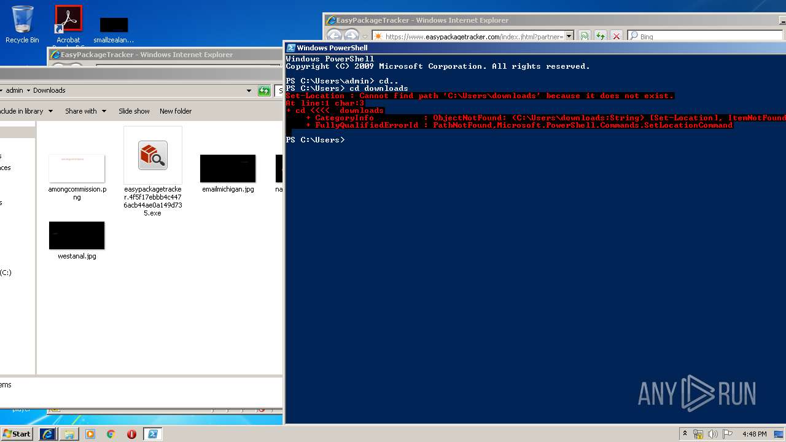786x442 pixels.
Task: Click the 4:48 PM system clock
Action: (754, 434)
